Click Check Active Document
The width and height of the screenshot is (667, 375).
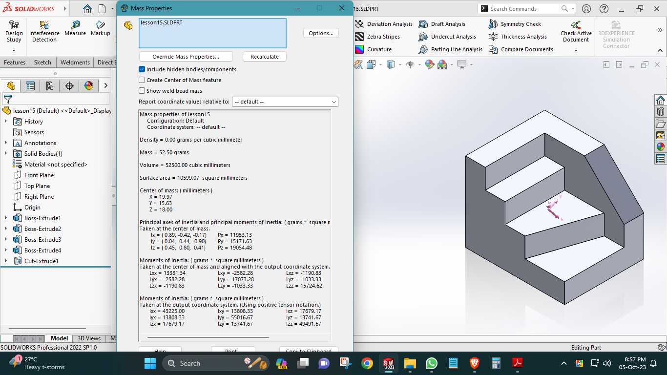(x=576, y=32)
